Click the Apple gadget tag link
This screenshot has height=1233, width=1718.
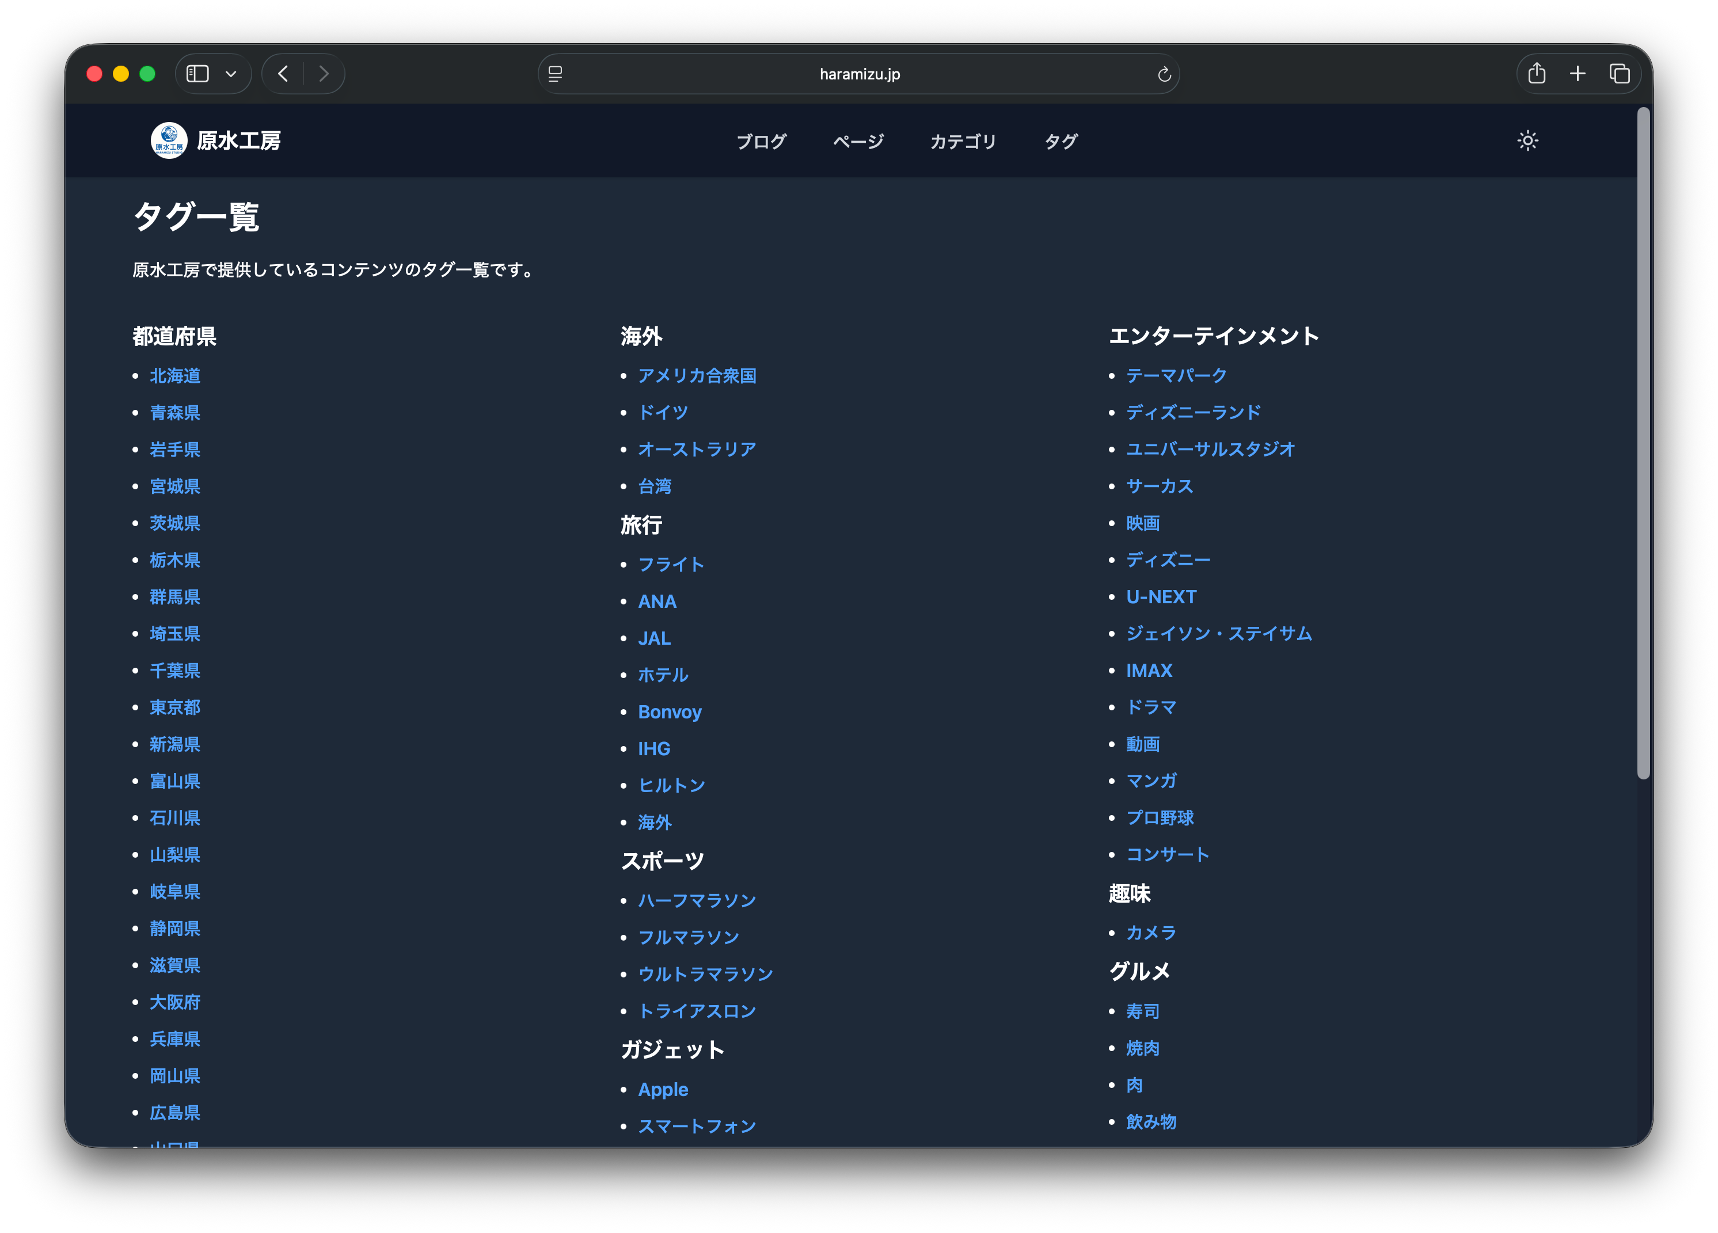pos(663,1089)
